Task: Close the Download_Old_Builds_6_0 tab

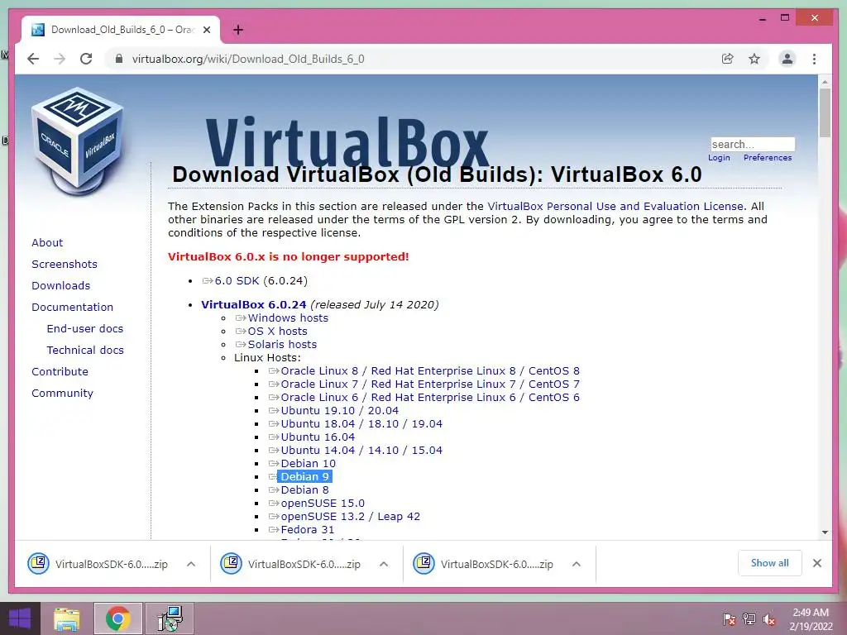Action: pyautogui.click(x=206, y=30)
